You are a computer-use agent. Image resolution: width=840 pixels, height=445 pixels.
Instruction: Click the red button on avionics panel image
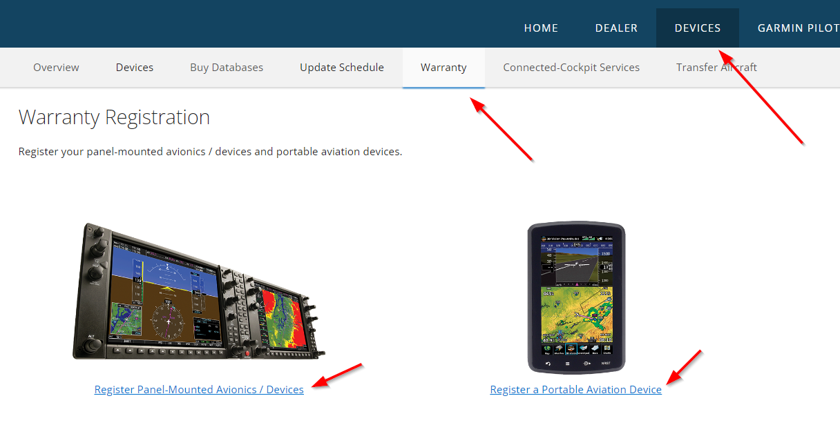(247, 353)
